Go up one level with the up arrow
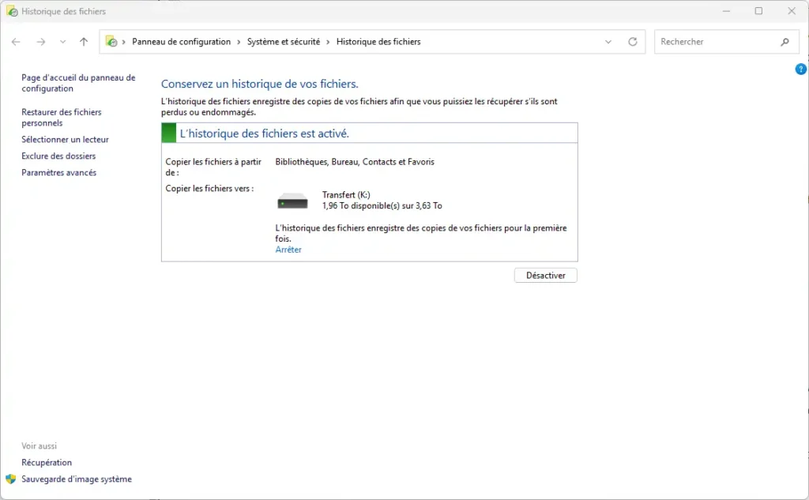This screenshot has height=500, width=809. point(84,42)
